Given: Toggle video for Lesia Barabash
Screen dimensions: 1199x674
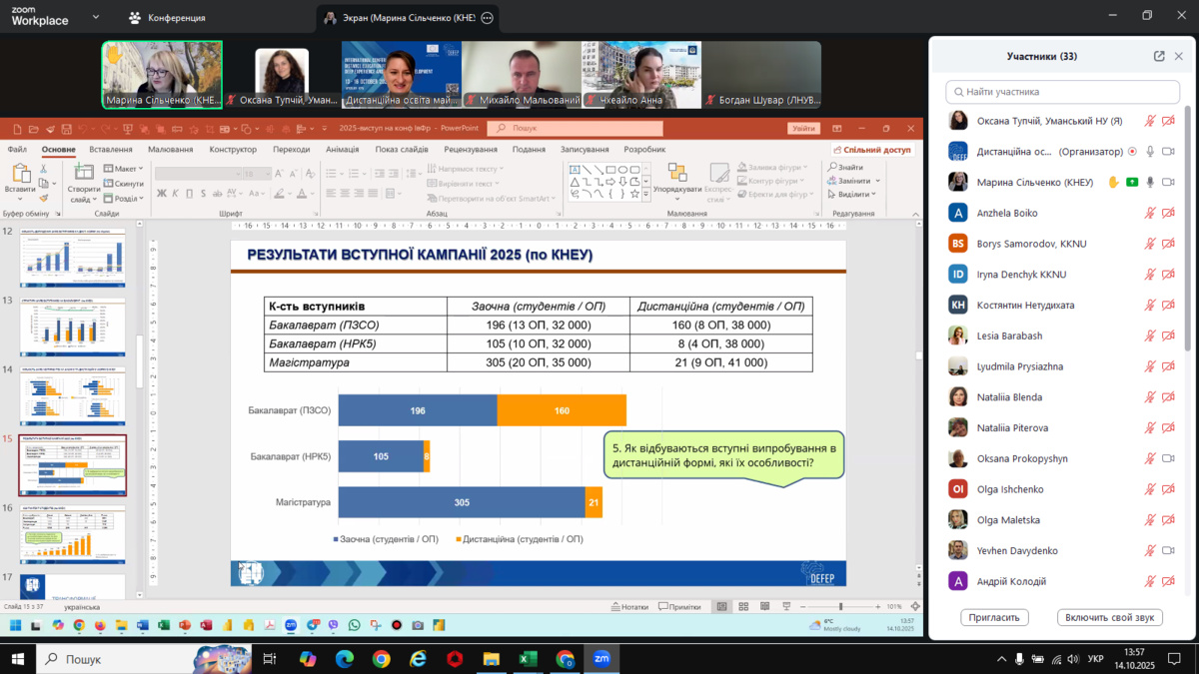Looking at the screenshot, I should [1168, 336].
